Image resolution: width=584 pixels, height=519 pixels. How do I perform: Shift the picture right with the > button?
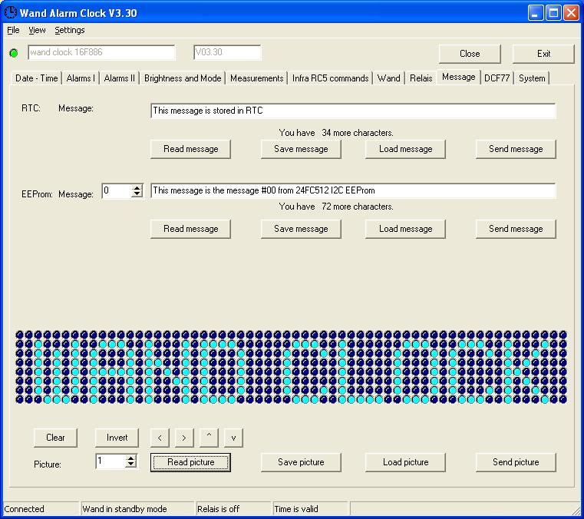coord(184,438)
